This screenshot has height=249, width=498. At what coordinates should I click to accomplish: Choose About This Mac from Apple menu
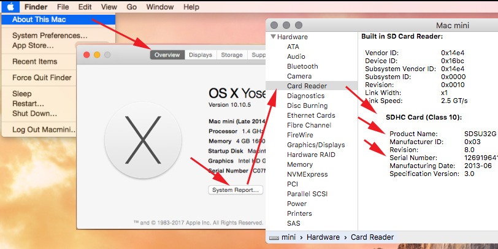[58, 20]
